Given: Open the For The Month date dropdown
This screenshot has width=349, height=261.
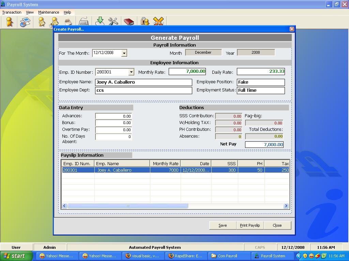Looking at the screenshot, I should pos(124,53).
